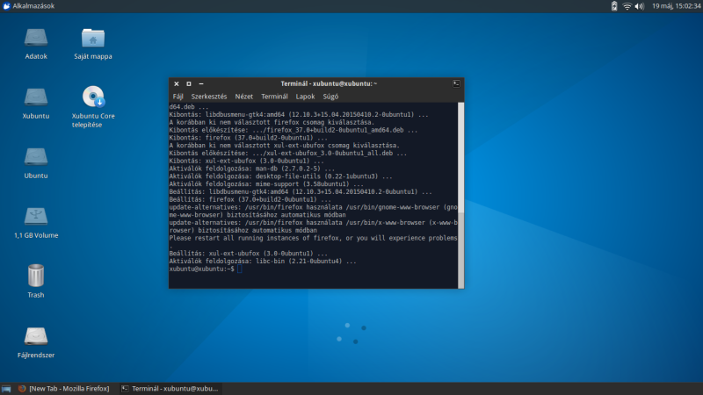Click the battery indicator icon in panel
This screenshot has width=703, height=395.
click(x=614, y=6)
